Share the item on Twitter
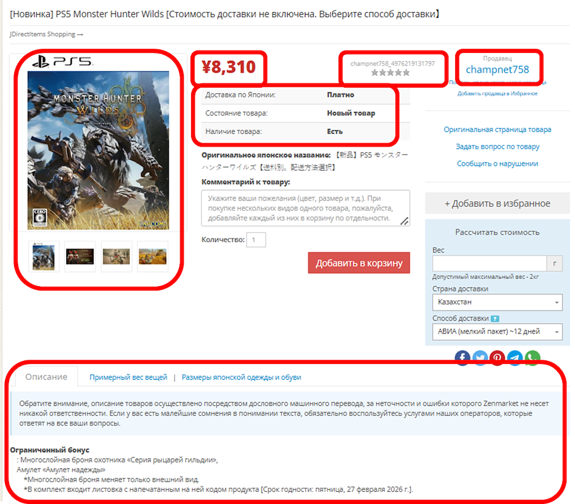The image size is (575, 504). coord(480,358)
